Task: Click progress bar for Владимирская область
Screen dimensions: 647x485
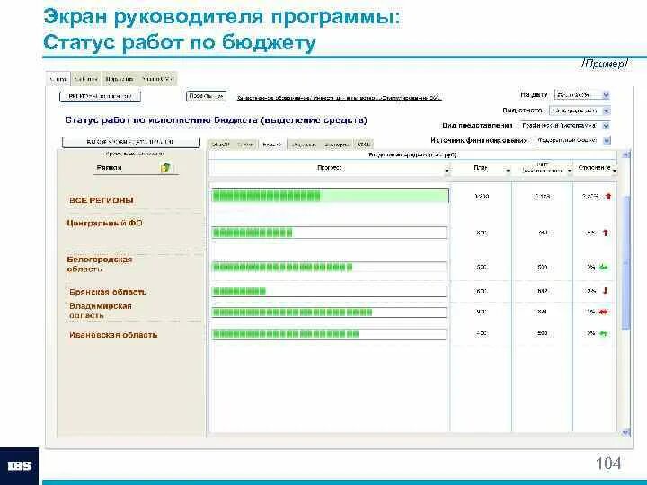Action: [x=329, y=313]
